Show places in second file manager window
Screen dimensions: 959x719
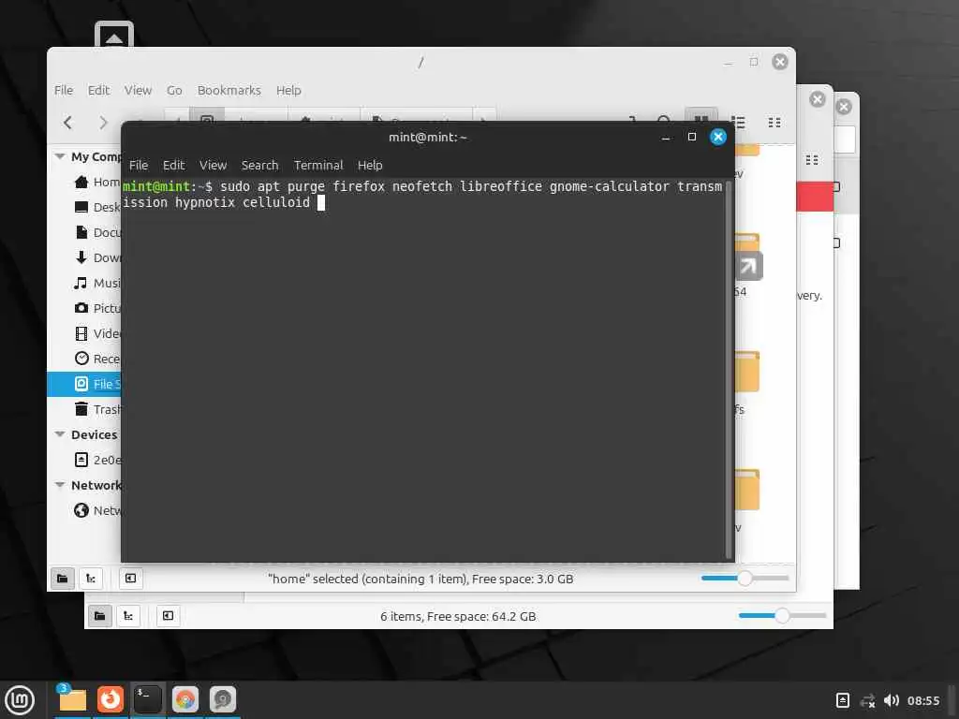point(99,616)
